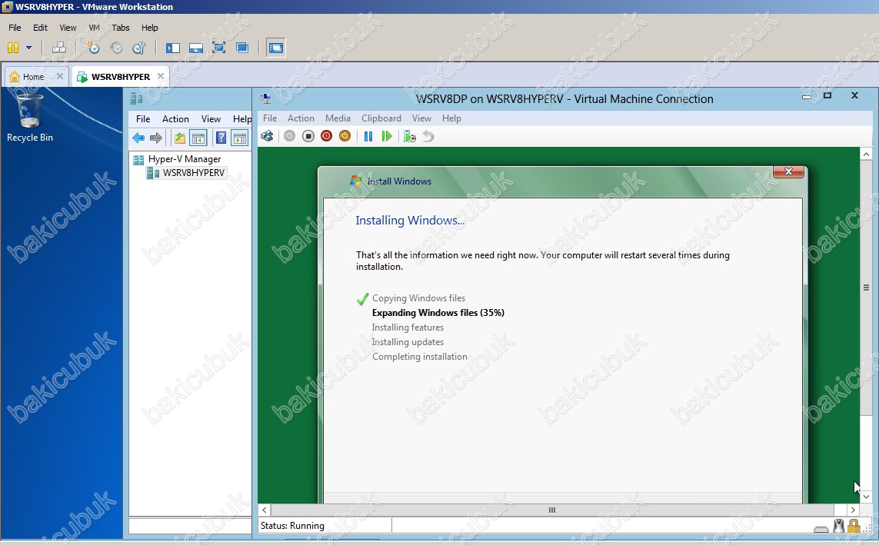Open Hyper-V Manager Help menu
This screenshot has width=879, height=545.
point(242,118)
